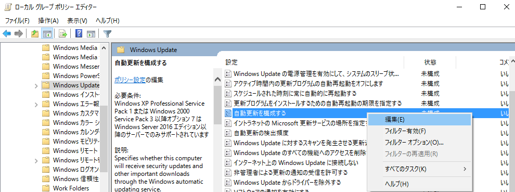Click icon of Windows Update の電源管理 row

pos(228,74)
